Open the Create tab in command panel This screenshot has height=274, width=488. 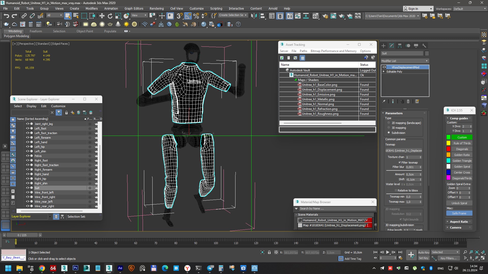point(383,46)
